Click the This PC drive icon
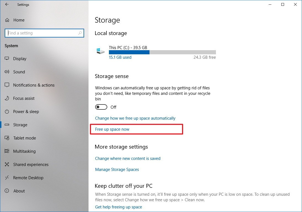Viewport: 302px width, 212px height. coord(100,51)
